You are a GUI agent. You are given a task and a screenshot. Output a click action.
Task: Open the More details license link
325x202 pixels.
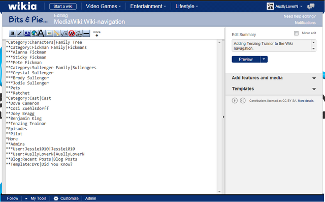point(306,101)
